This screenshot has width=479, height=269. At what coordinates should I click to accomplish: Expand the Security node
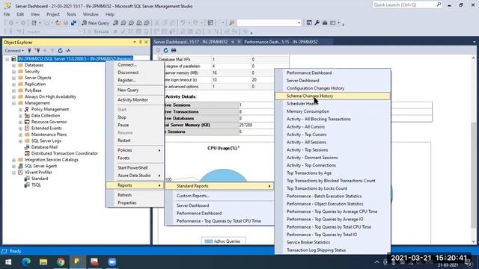(13, 72)
